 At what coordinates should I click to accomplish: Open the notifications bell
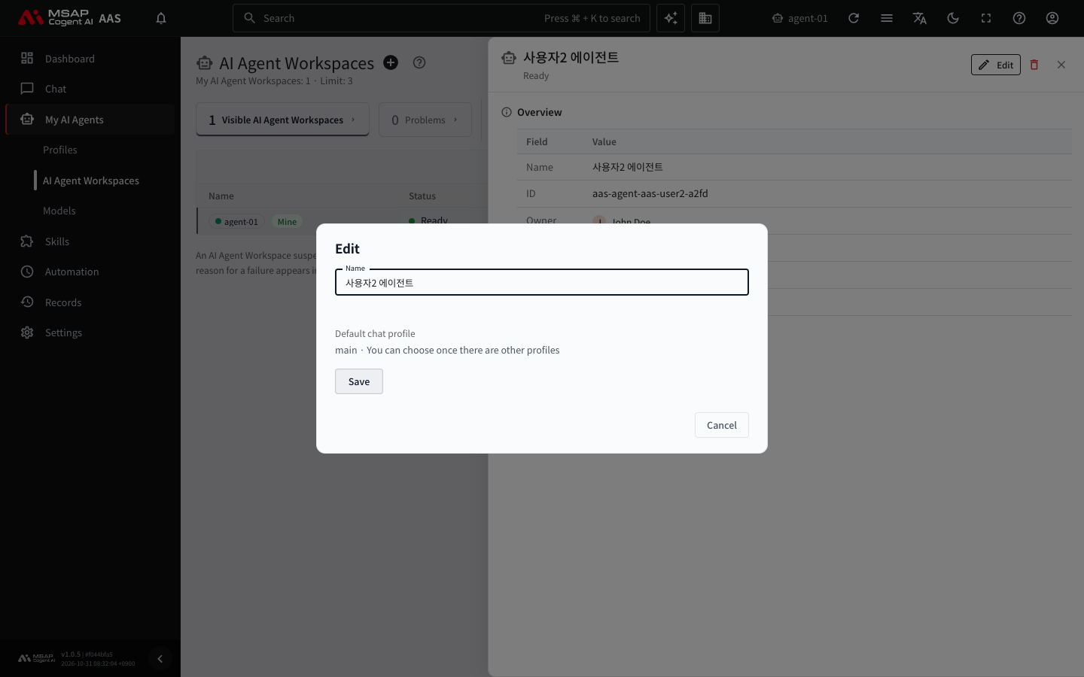coord(161,18)
